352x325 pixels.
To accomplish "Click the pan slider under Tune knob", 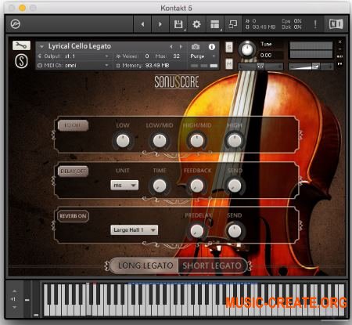I will [x=260, y=67].
